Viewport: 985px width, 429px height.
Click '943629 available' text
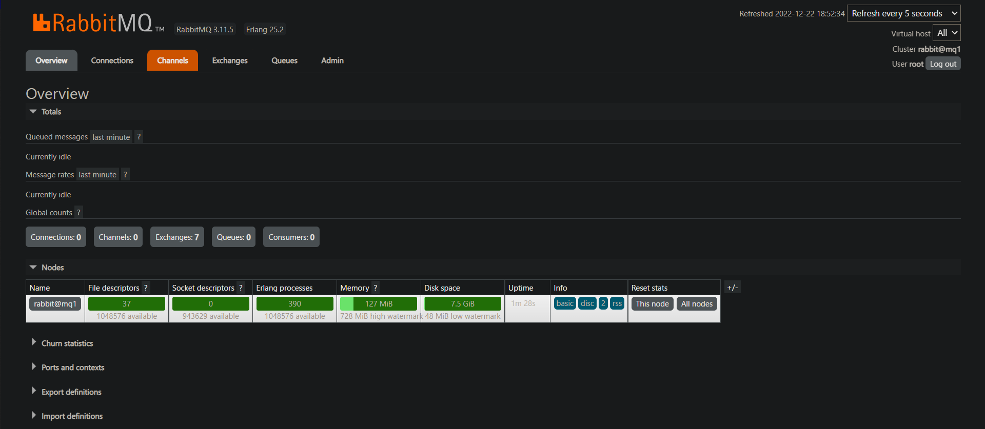[x=211, y=316]
